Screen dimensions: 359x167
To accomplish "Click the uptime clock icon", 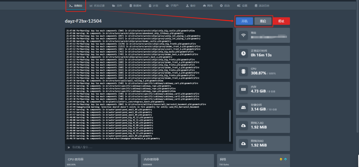I will pos(243,53).
